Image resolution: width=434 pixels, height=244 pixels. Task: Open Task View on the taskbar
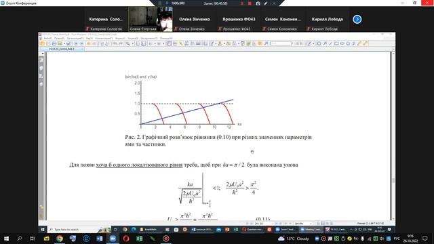(x=33, y=239)
